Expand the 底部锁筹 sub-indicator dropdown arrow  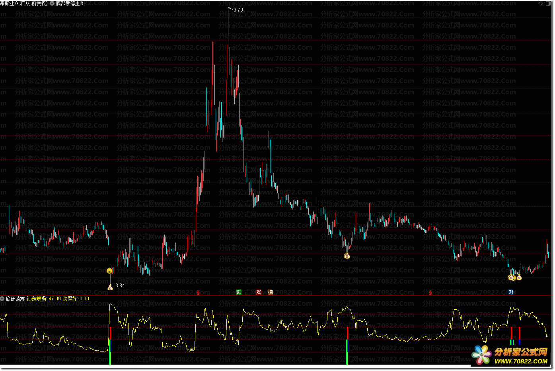(x=2, y=299)
